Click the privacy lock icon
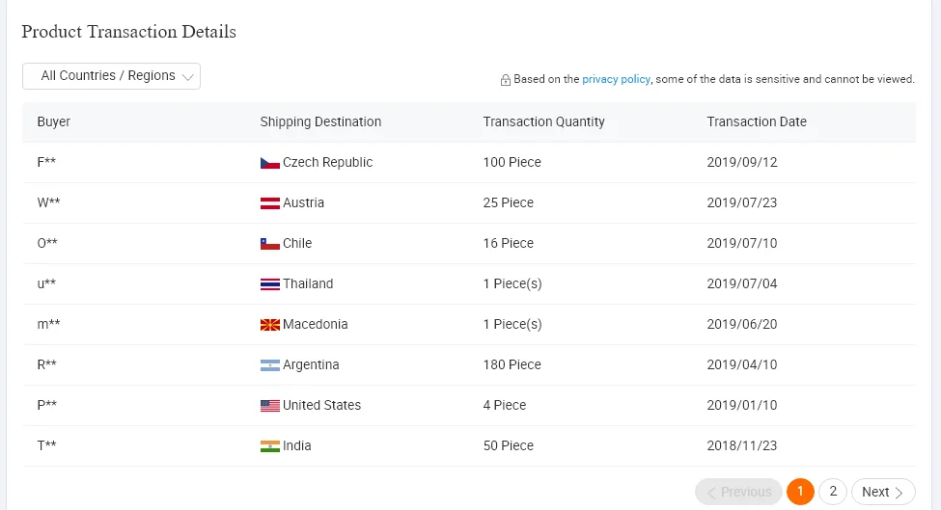 [506, 80]
